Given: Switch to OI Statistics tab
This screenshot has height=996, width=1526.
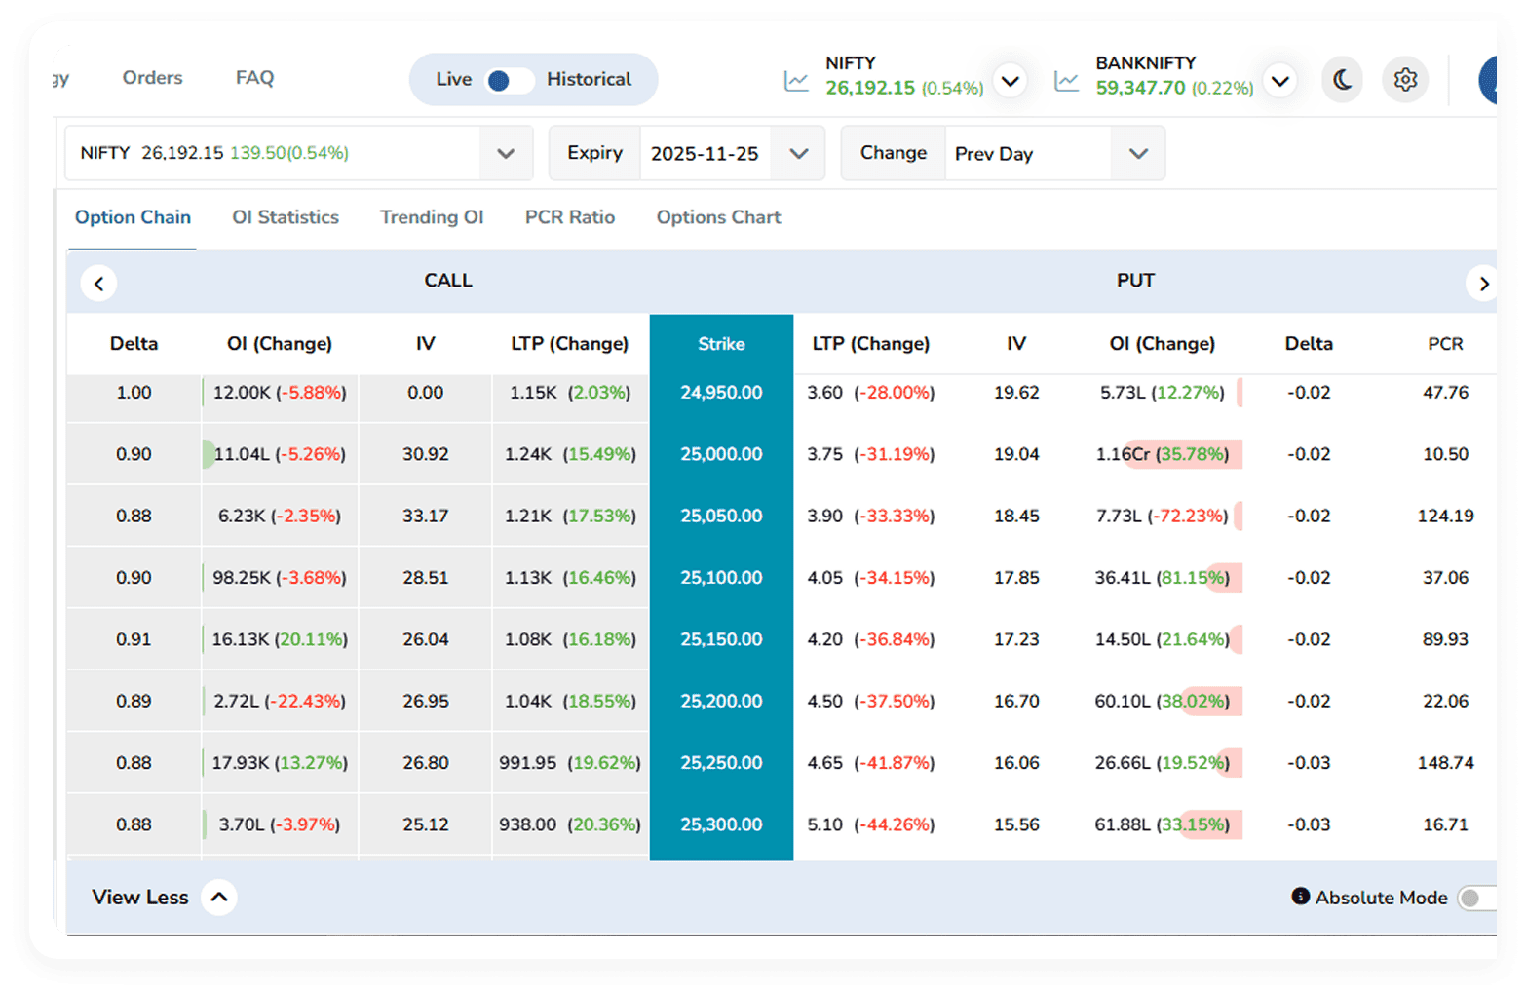Looking at the screenshot, I should (285, 217).
